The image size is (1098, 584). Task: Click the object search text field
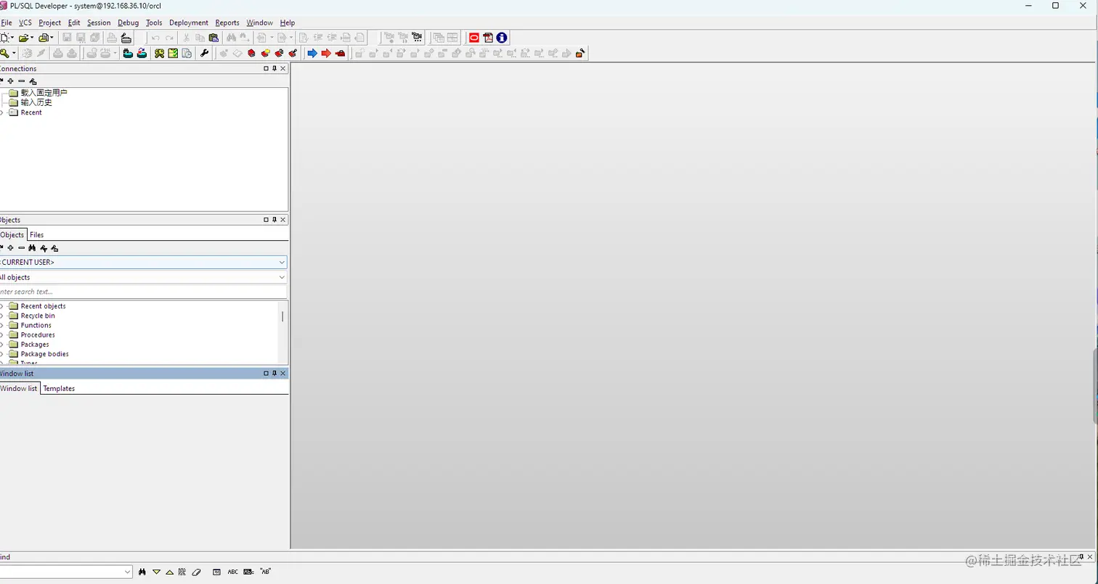click(143, 292)
